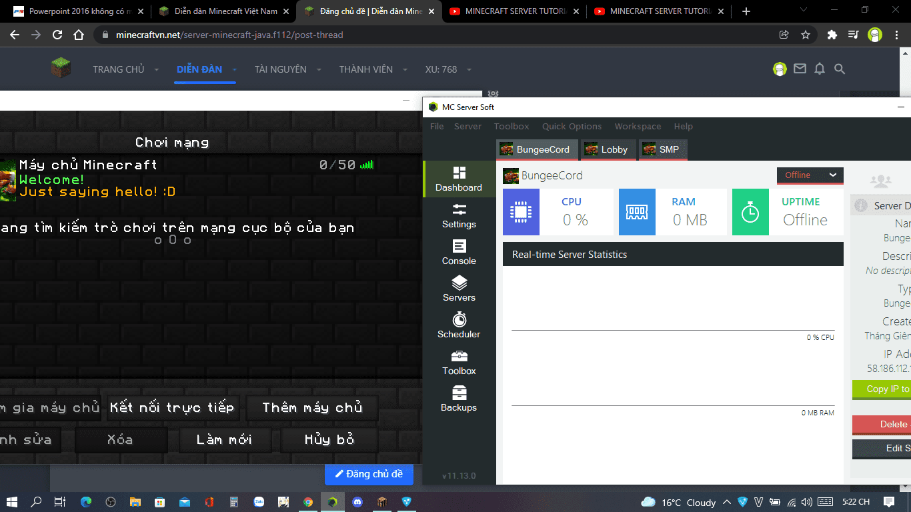Open the Backups archive icon

coord(460,393)
